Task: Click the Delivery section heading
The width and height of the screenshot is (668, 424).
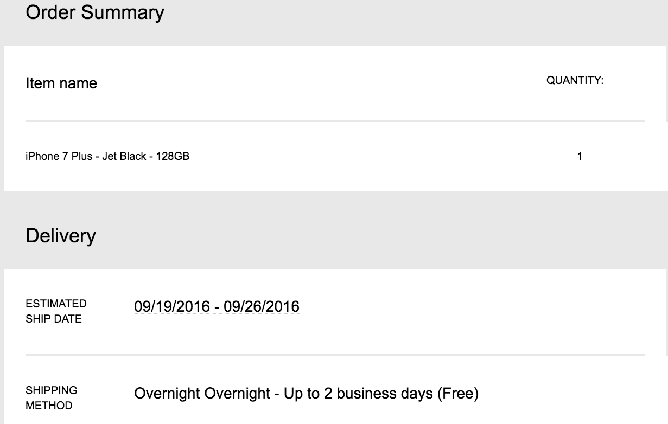Action: pos(61,236)
